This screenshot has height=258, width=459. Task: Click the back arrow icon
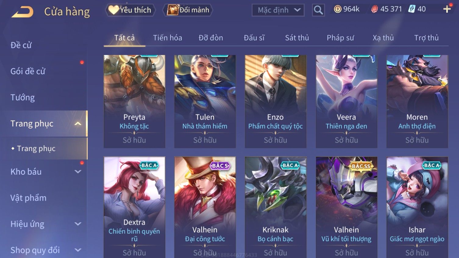(22, 12)
